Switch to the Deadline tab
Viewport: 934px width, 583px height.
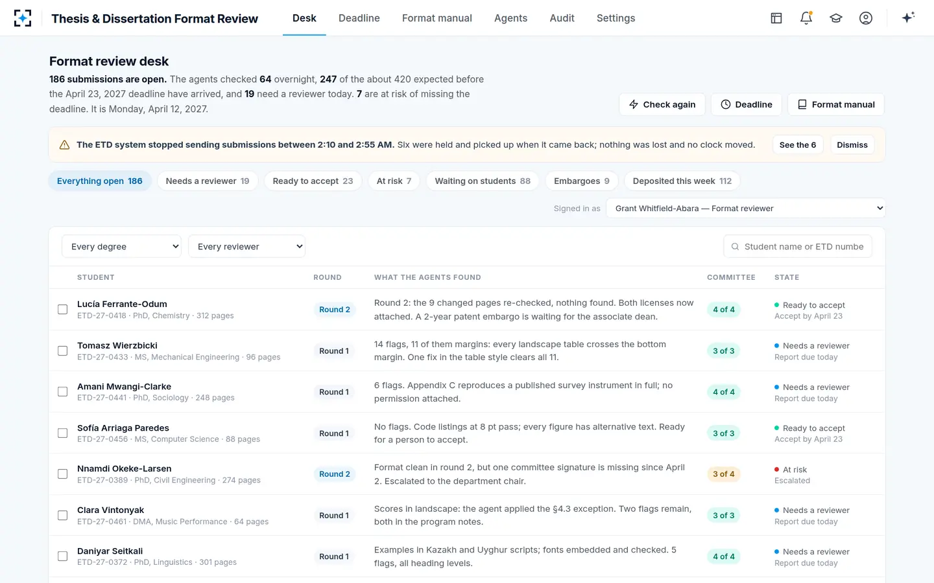pos(359,18)
